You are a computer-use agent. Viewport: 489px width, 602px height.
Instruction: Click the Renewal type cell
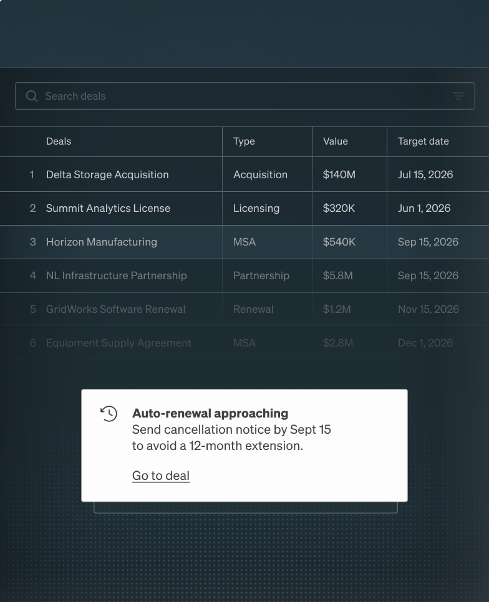tap(253, 309)
